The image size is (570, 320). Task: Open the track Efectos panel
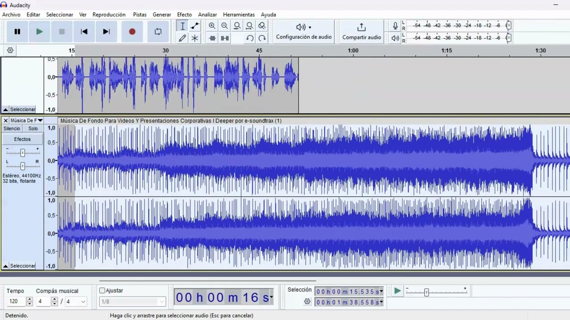point(22,139)
